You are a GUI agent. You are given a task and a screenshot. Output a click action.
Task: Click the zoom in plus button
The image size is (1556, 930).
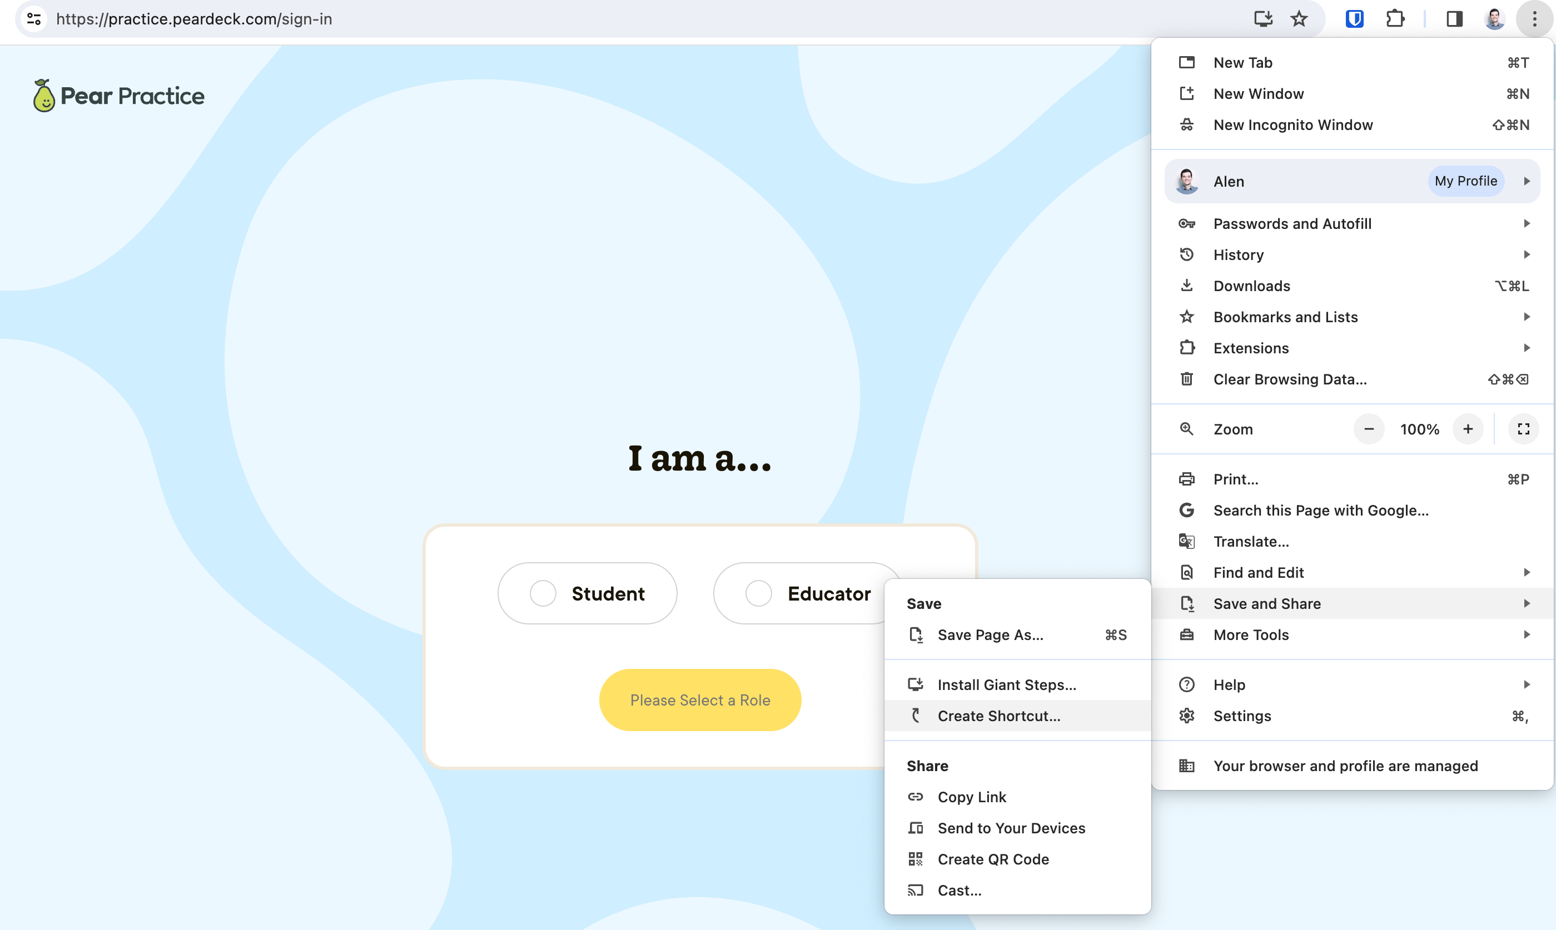point(1468,429)
